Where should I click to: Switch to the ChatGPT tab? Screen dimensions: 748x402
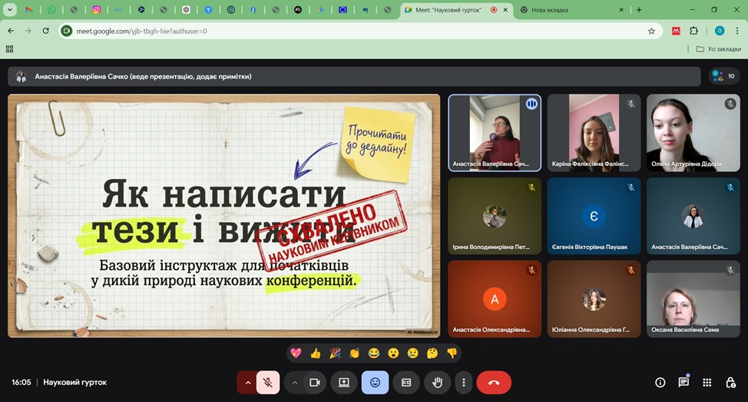(186, 9)
